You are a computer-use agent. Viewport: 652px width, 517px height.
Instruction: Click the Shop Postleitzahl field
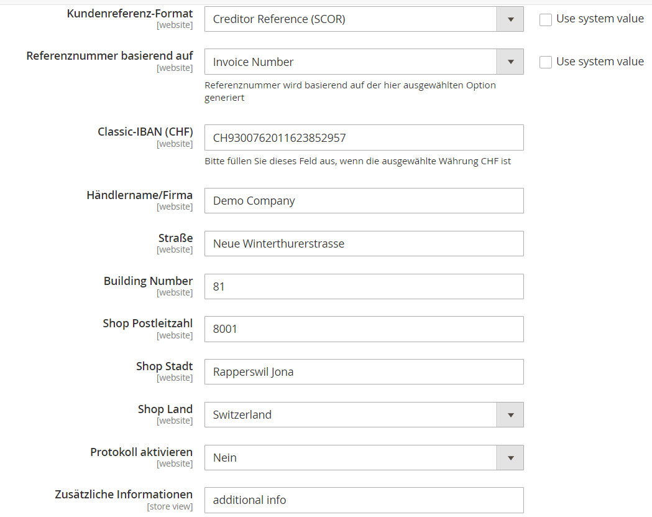[x=364, y=328]
